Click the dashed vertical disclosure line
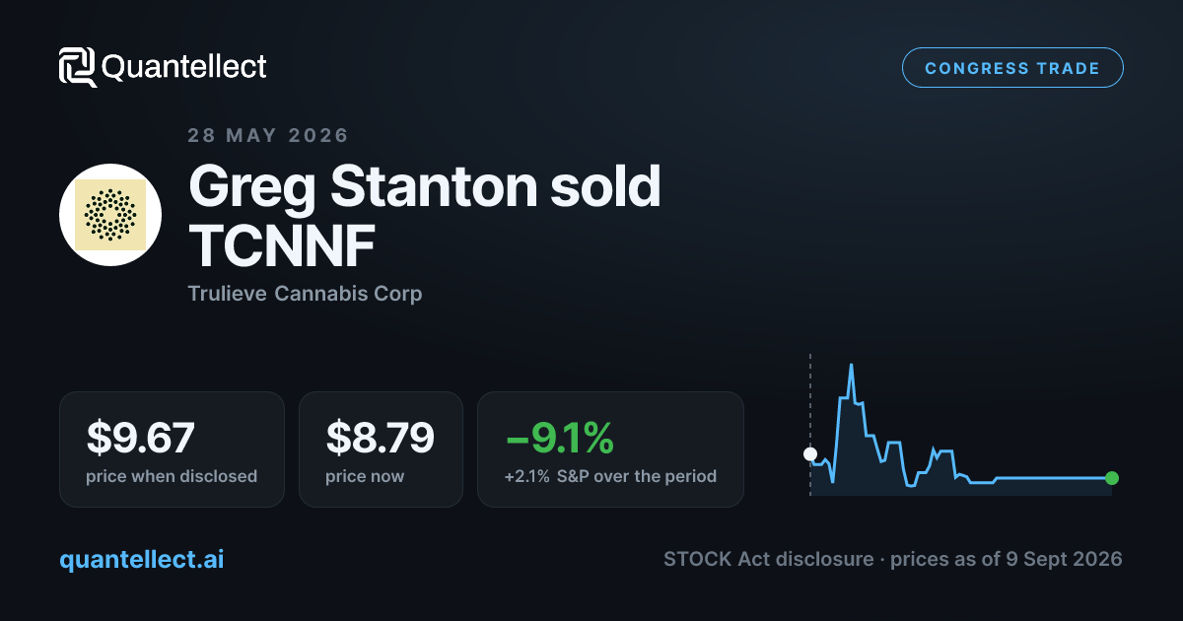This screenshot has height=621, width=1183. [810, 424]
